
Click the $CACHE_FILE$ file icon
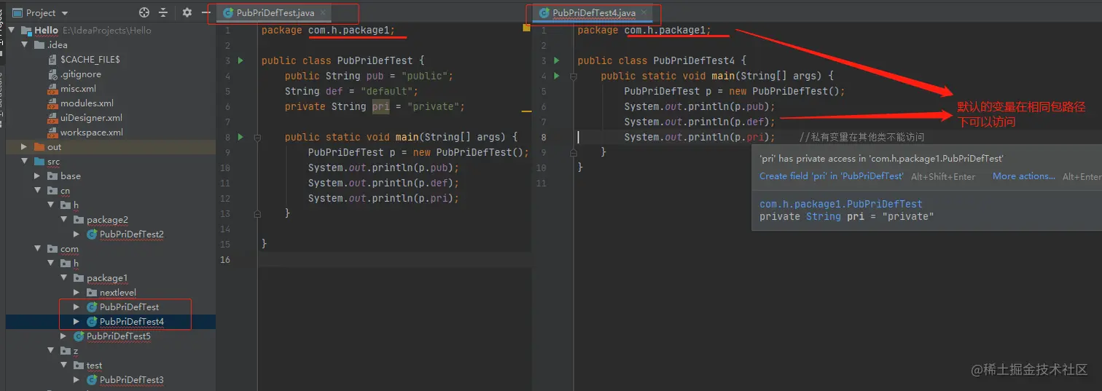pos(52,59)
